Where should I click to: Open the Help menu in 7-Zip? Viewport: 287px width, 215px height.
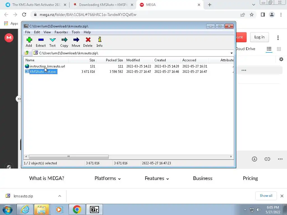pos(87,32)
